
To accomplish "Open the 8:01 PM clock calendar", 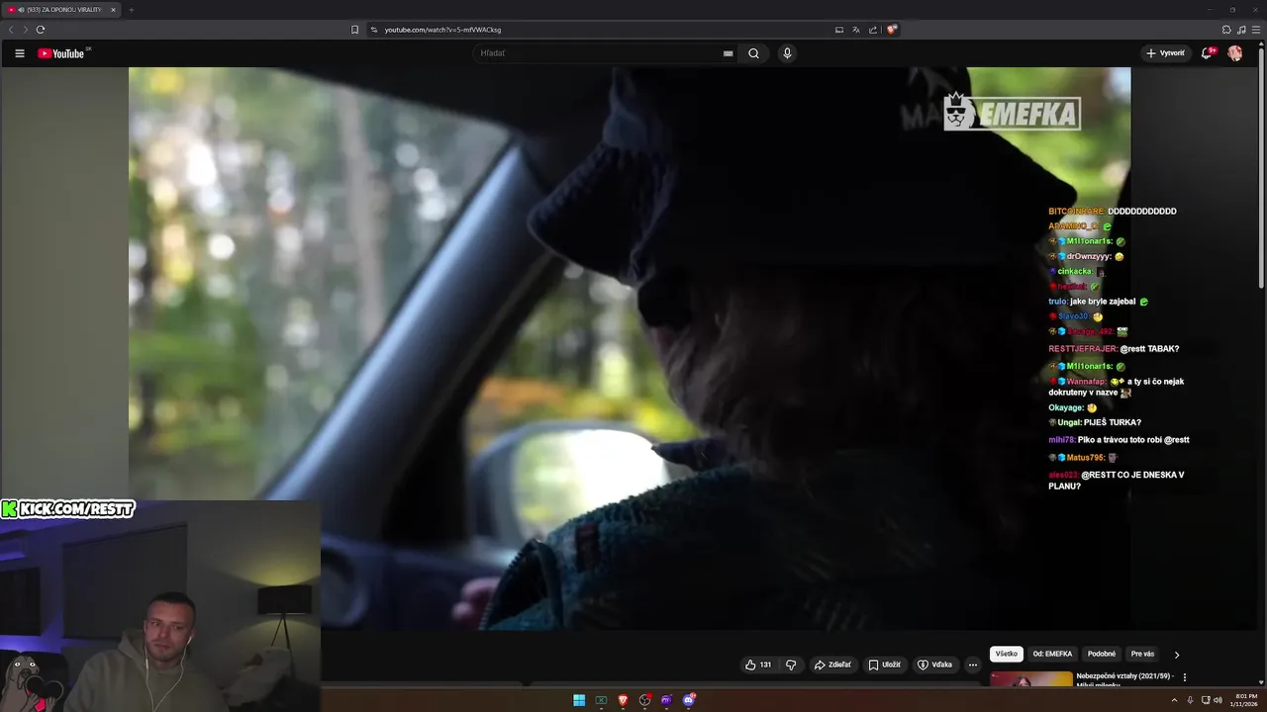I will (1243, 700).
